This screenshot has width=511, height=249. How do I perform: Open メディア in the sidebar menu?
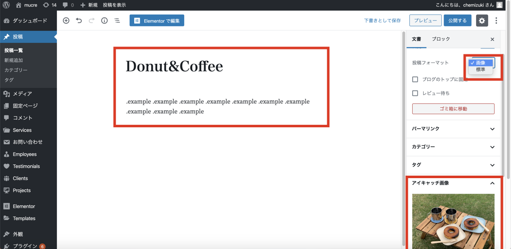click(22, 94)
